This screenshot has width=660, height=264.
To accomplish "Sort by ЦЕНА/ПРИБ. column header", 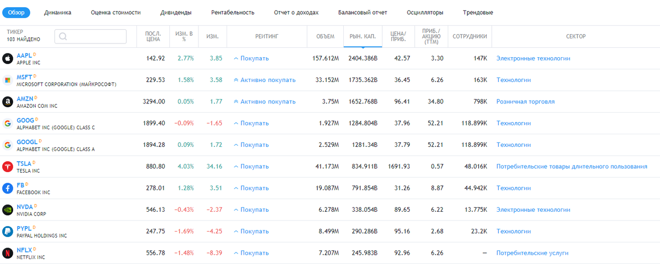I will point(398,36).
